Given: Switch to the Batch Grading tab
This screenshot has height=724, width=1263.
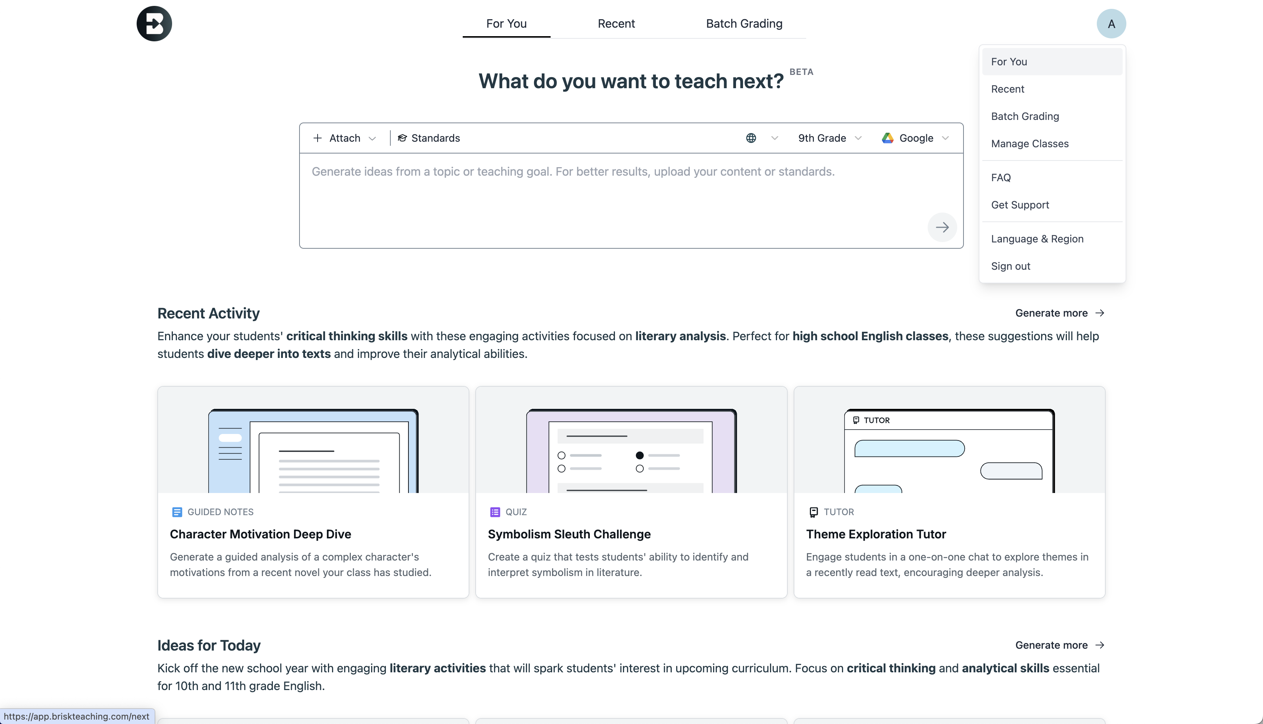Looking at the screenshot, I should (744, 23).
